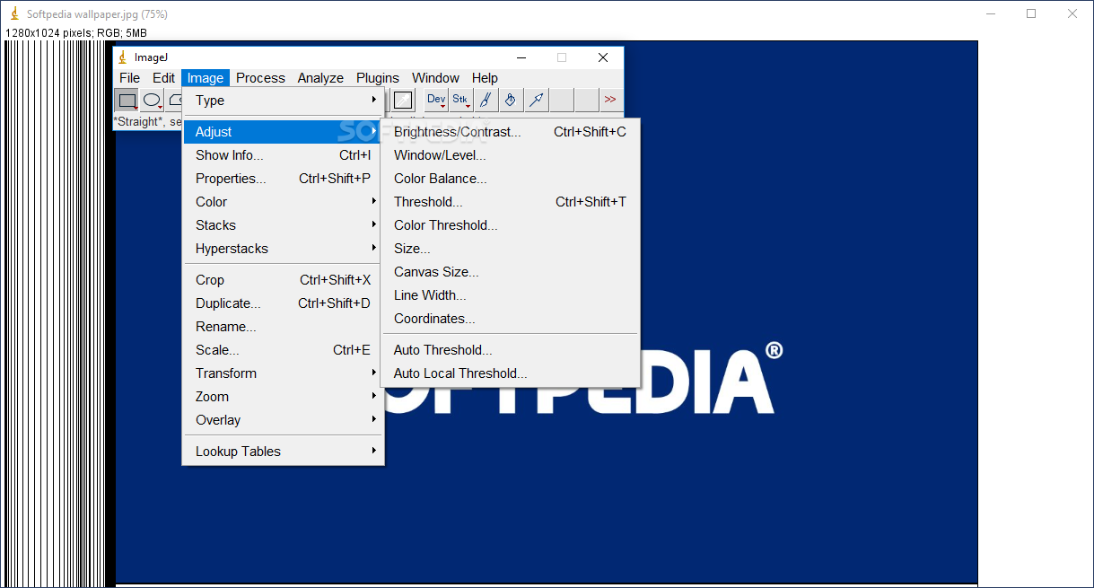
Task: Select the Color picker eyedropper tool
Action: point(403,100)
